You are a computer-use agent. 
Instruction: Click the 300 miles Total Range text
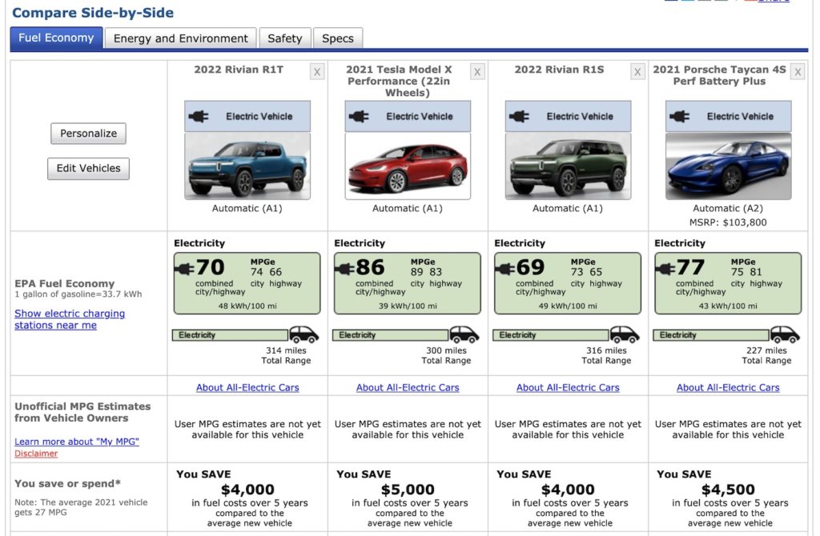point(446,355)
